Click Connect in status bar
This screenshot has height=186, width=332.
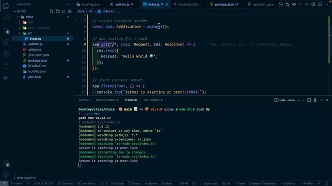[x=66, y=183]
